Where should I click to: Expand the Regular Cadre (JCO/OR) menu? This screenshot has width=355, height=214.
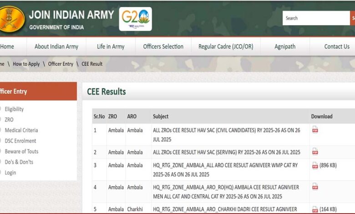point(226,46)
